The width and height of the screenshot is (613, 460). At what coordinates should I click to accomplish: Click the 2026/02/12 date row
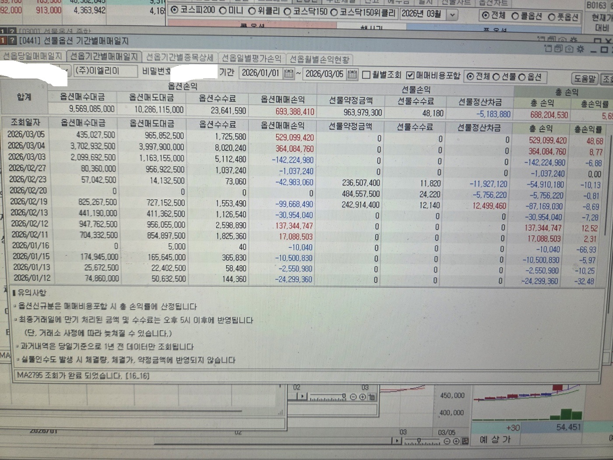29,223
